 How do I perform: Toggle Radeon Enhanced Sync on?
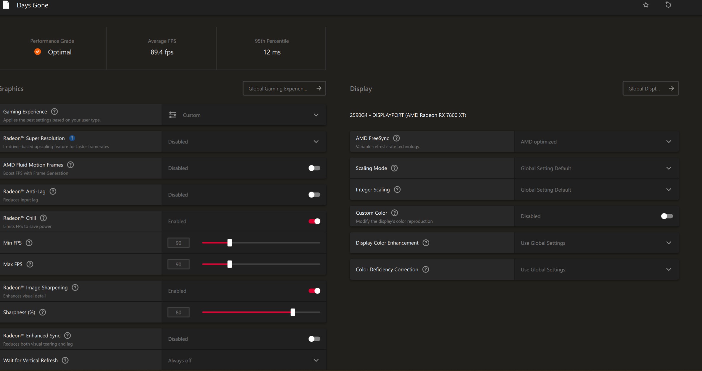click(314, 339)
